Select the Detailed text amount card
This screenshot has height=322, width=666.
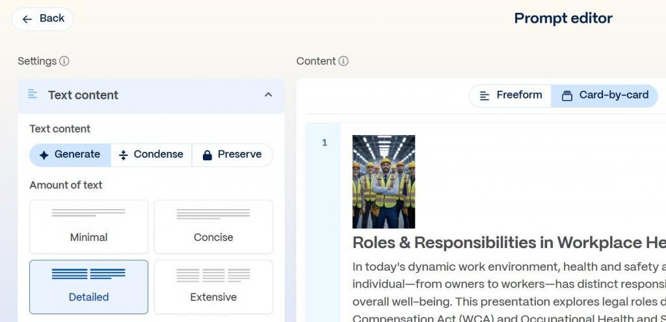[88, 286]
